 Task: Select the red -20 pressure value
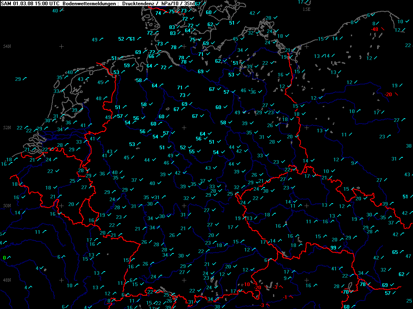coord(388,95)
